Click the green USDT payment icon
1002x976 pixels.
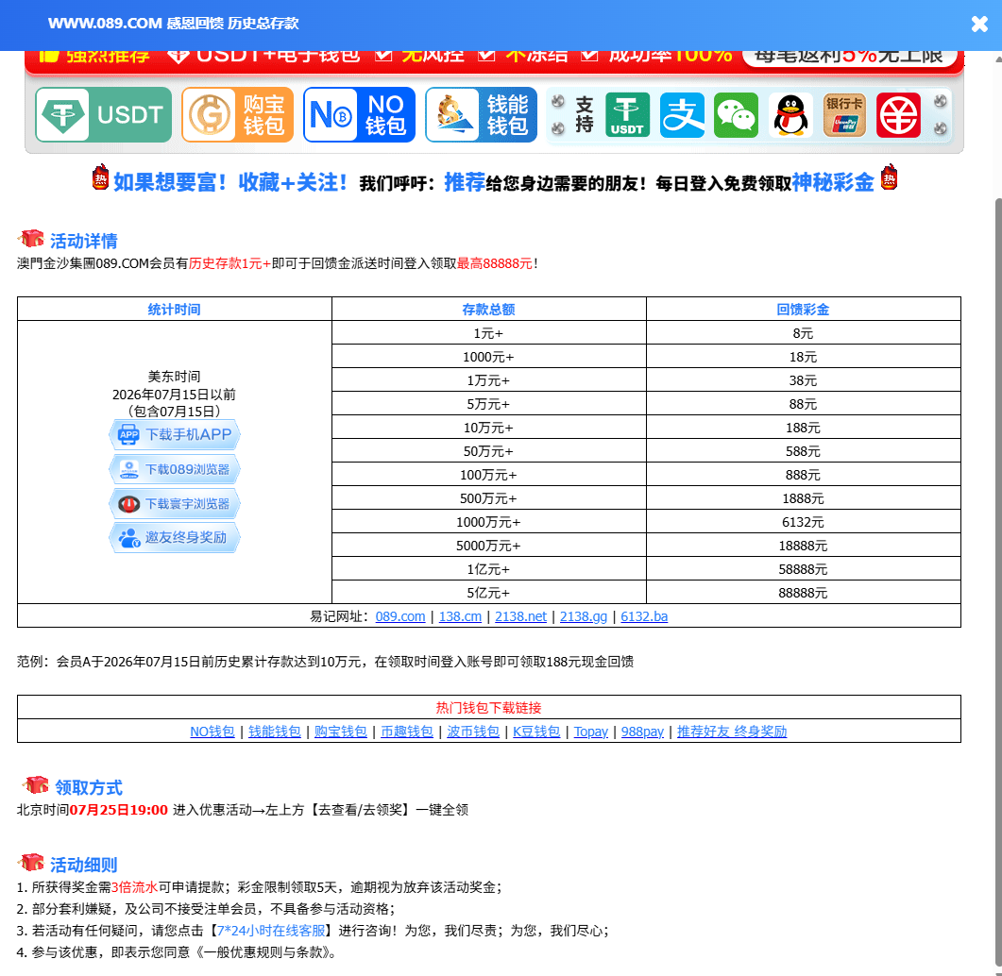(x=627, y=115)
